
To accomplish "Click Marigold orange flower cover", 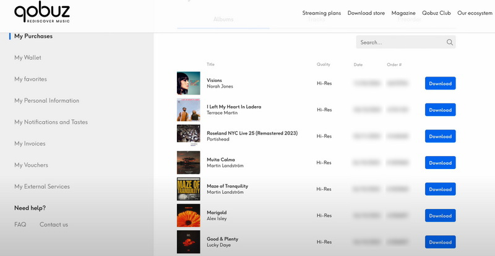I will [x=189, y=215].
